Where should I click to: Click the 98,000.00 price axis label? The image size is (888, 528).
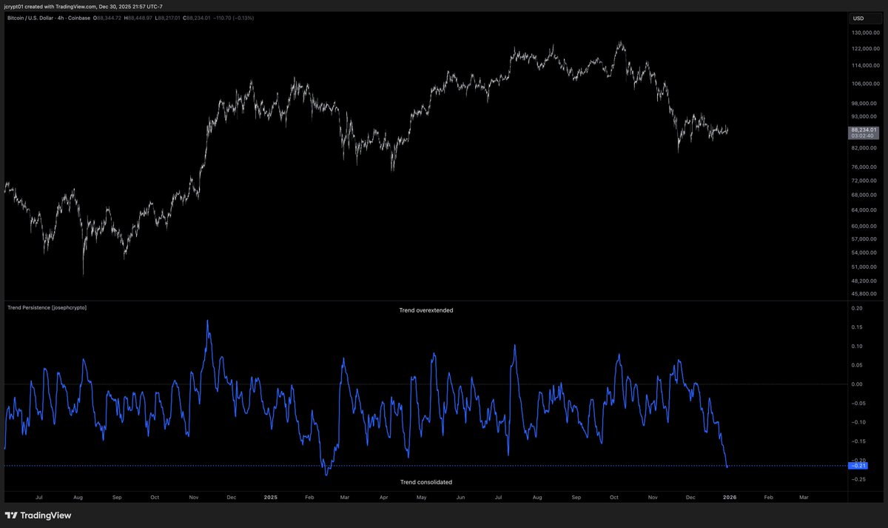coord(864,104)
